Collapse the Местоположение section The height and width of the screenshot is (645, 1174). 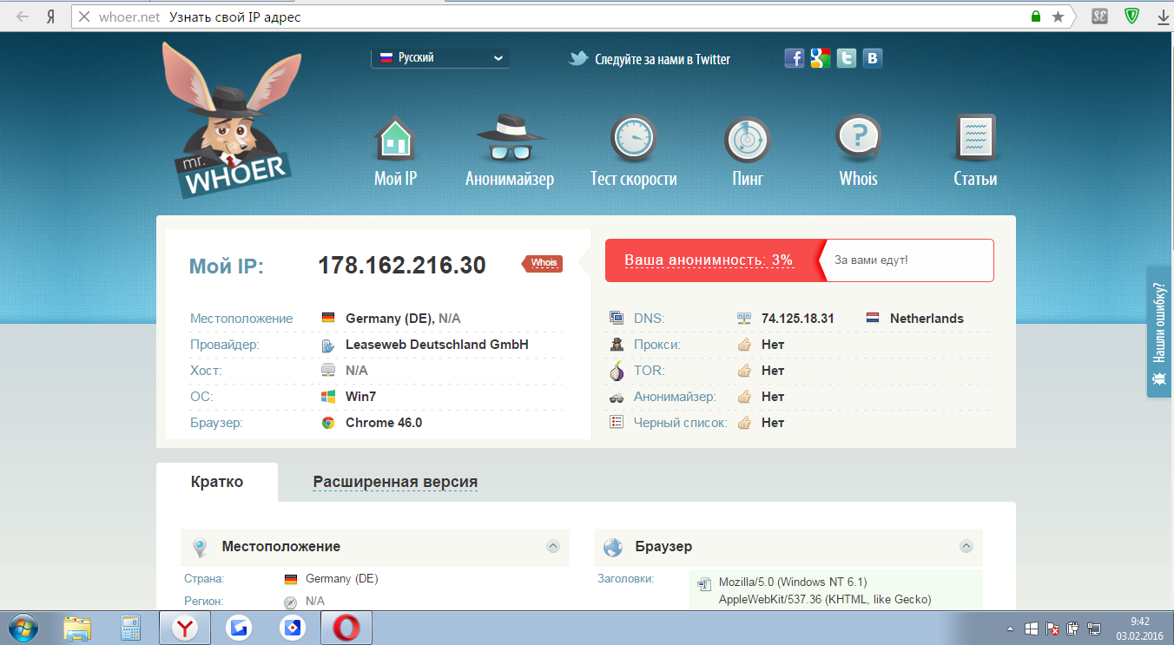point(552,546)
